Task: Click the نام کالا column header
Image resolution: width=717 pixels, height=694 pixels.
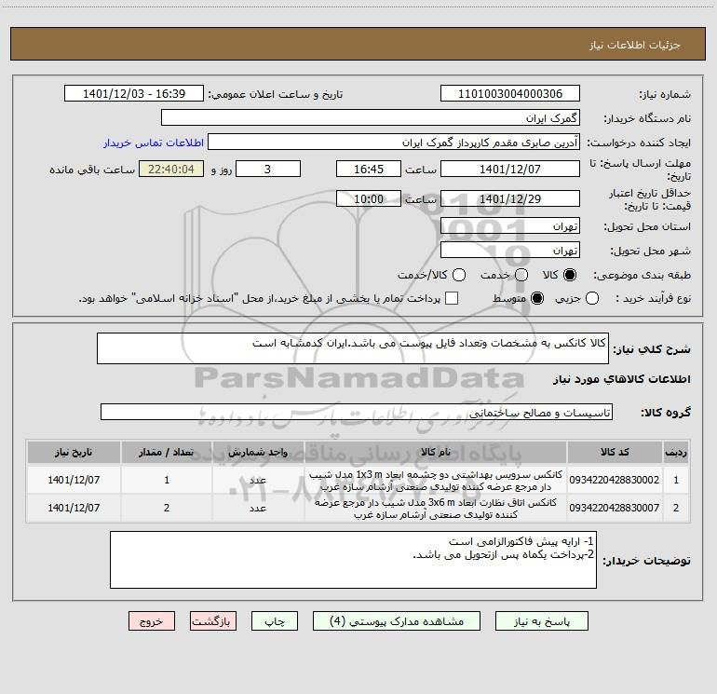Action: pos(436,452)
